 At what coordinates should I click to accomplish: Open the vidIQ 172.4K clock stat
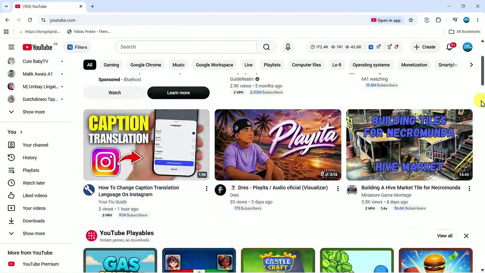tap(319, 47)
